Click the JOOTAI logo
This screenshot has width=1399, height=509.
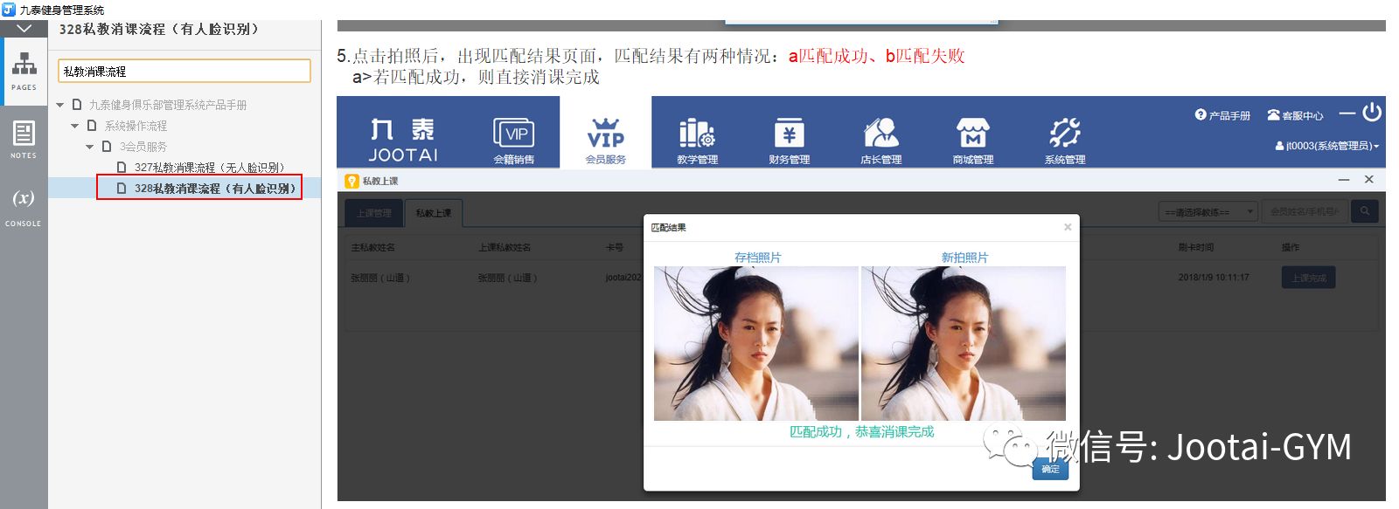point(403,140)
